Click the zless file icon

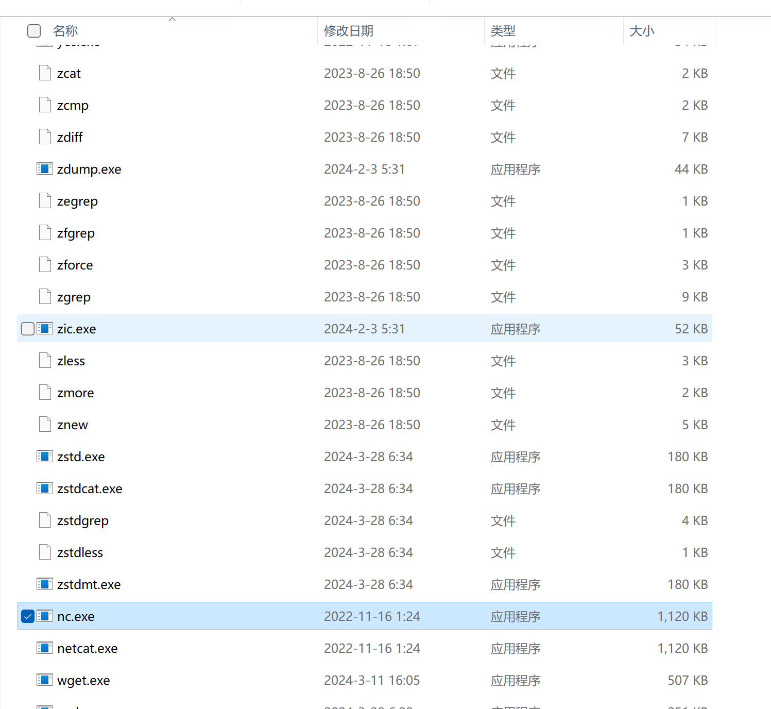pos(45,361)
